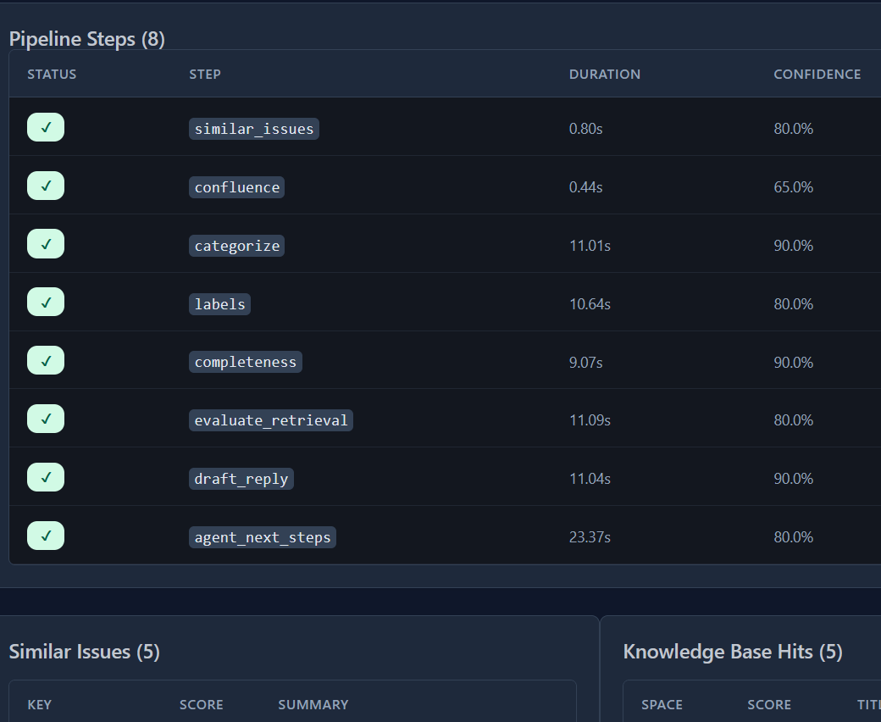Click the green checkmark status for confluence

[x=46, y=186]
